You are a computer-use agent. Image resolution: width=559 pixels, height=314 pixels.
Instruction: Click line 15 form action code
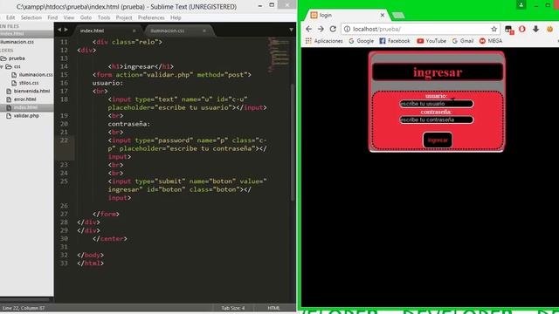click(172, 75)
